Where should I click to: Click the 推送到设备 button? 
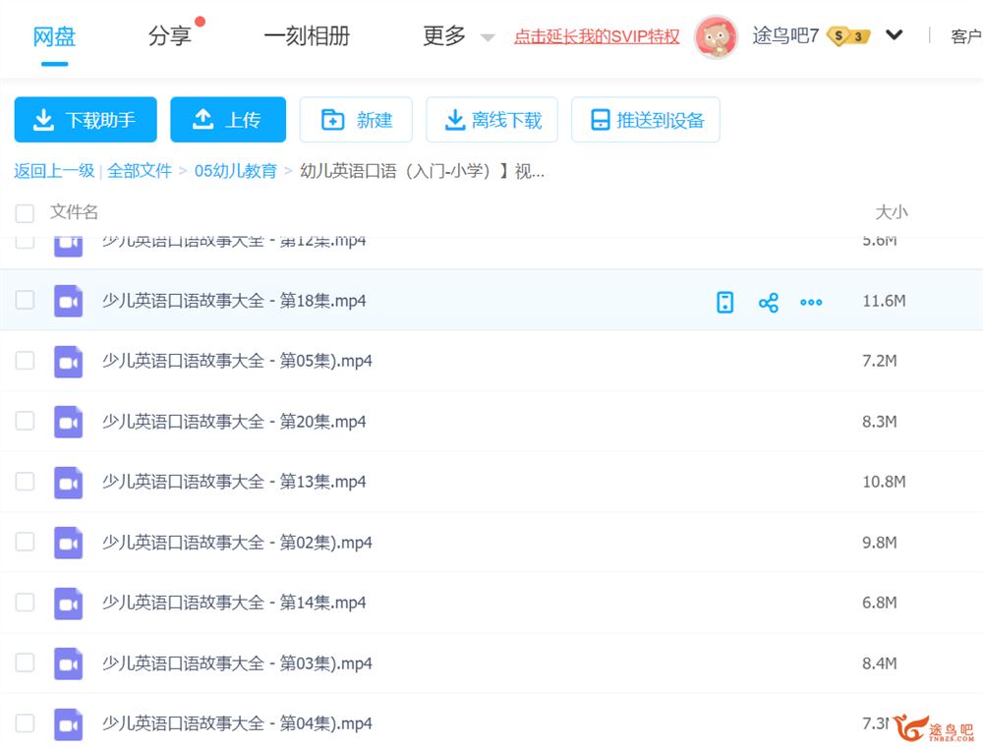pos(646,119)
